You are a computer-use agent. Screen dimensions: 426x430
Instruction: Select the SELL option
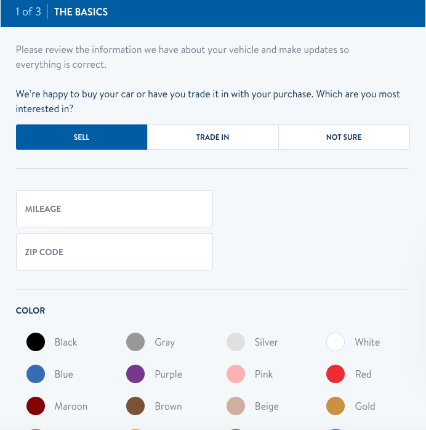(81, 137)
